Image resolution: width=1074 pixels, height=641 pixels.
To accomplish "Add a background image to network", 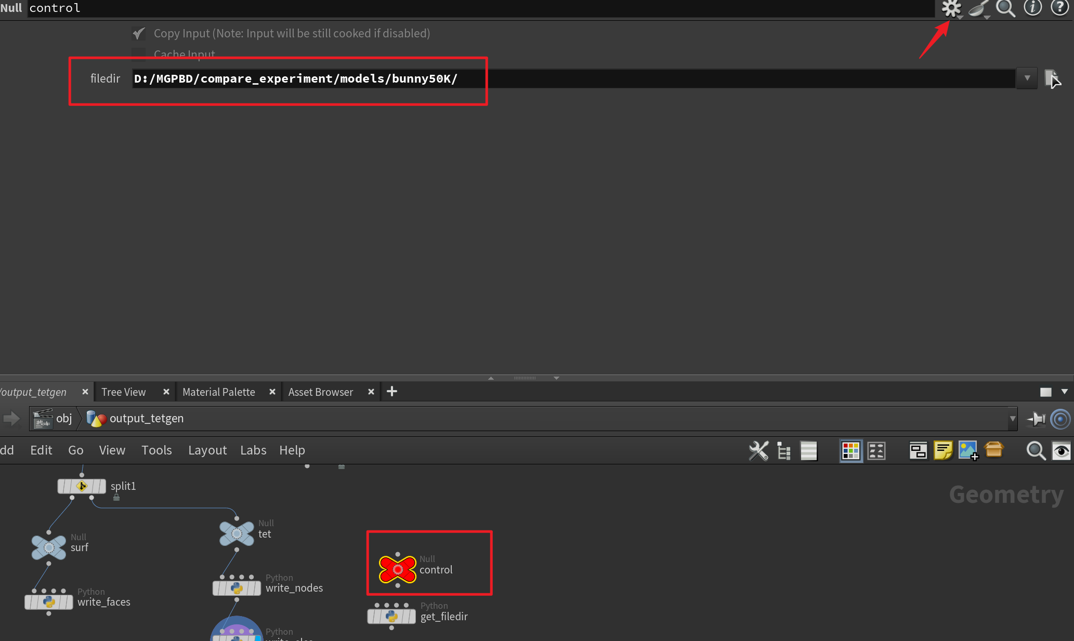I will point(968,450).
